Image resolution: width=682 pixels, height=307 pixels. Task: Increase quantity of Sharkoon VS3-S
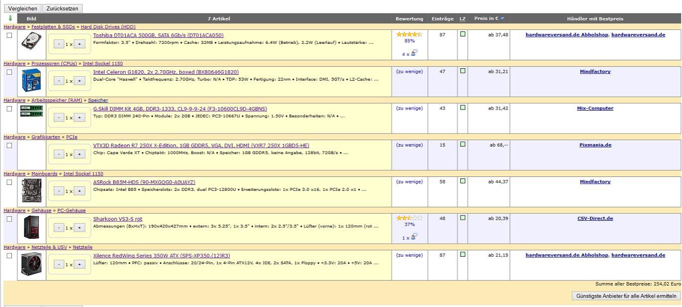[x=79, y=228]
